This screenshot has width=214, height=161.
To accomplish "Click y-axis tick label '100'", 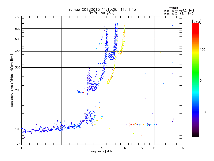I will 18,129.
